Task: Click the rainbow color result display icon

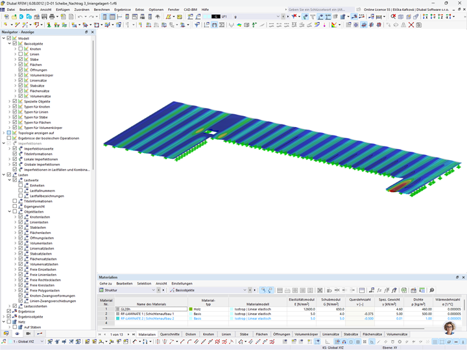Action: 239,25
